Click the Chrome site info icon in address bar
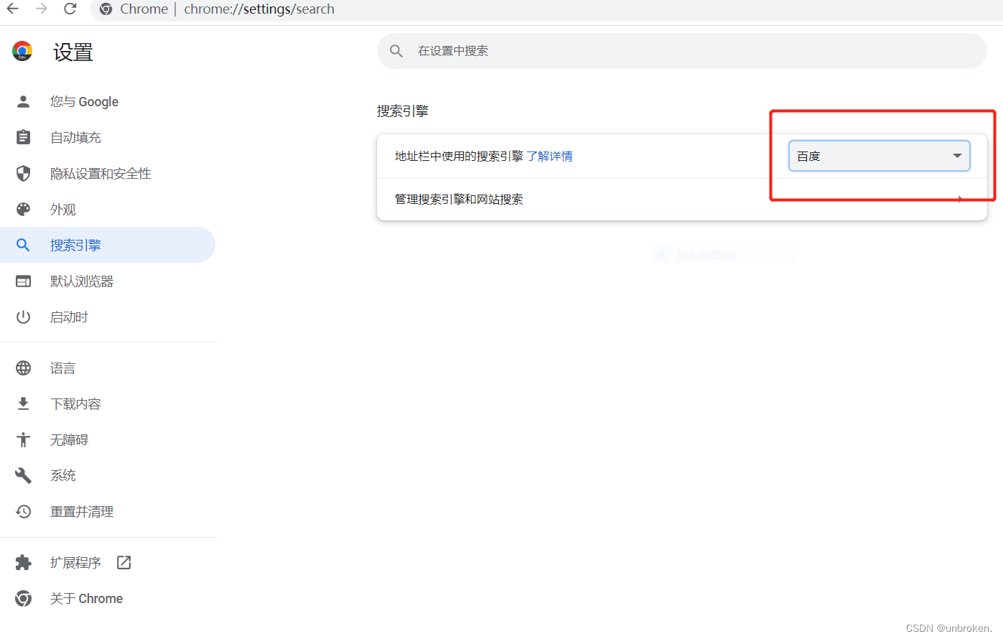 106,9
